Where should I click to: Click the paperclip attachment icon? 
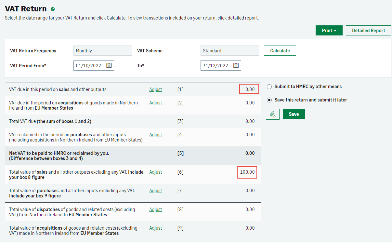click(272, 114)
